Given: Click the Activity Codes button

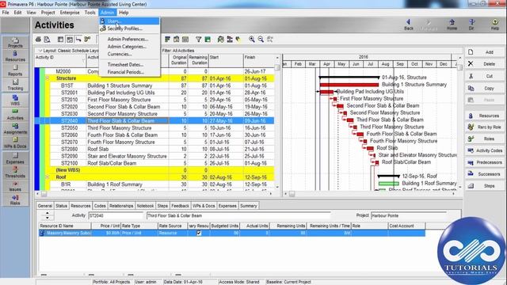Looking at the screenshot, I should tap(484, 150).
